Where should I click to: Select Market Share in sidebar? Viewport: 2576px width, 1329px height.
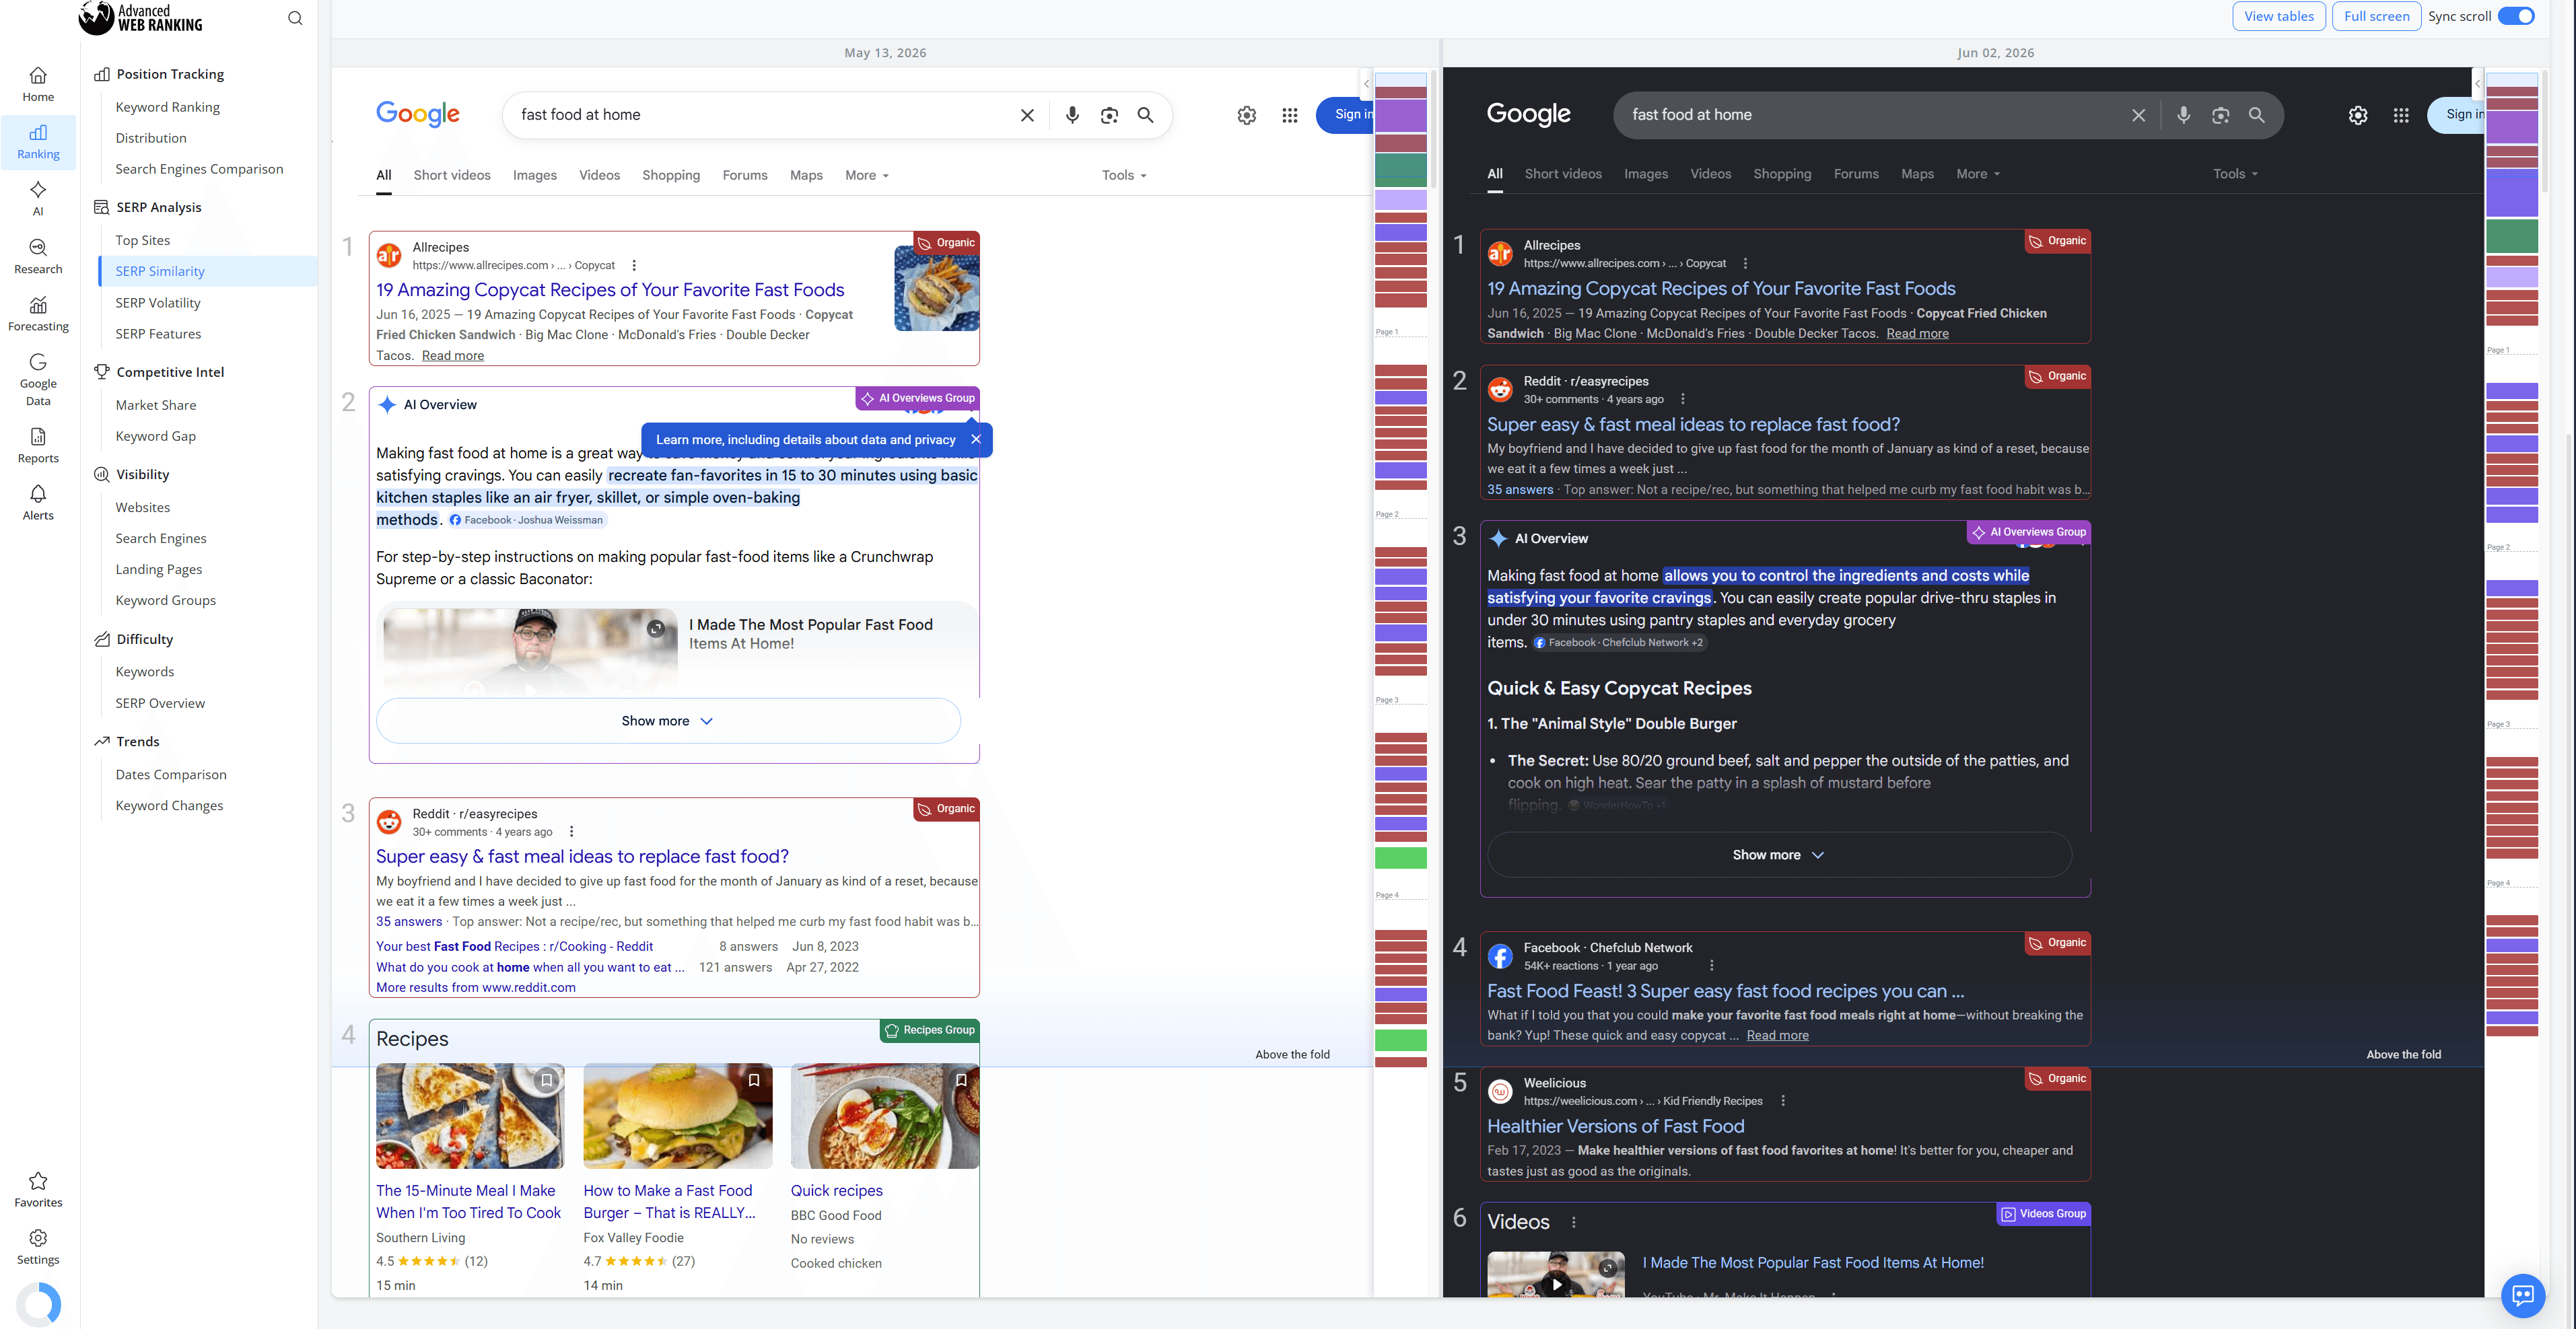[156, 405]
